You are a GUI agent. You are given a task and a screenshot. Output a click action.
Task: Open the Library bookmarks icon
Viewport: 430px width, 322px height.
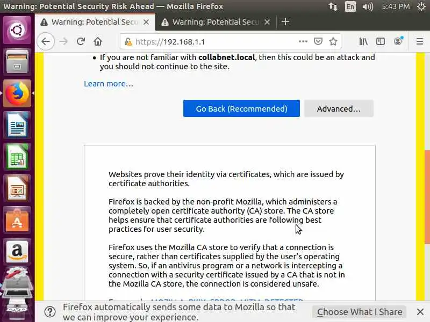pos(363,42)
